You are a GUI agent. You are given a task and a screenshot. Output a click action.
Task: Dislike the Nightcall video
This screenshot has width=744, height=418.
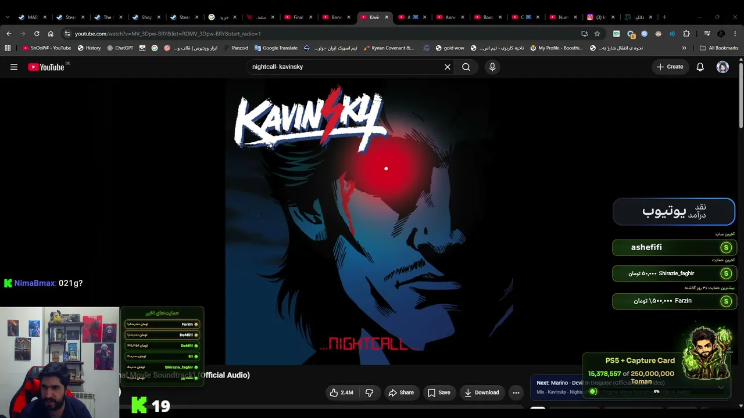[x=369, y=392]
